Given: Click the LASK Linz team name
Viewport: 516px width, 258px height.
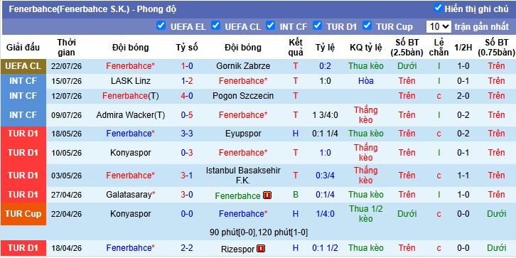Looking at the screenshot, I should tap(131, 81).
